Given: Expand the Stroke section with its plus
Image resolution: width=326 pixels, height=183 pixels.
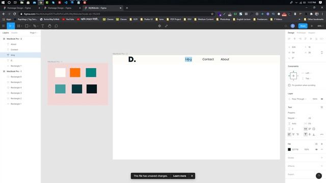Looking at the screenshot, I should click(321, 158).
